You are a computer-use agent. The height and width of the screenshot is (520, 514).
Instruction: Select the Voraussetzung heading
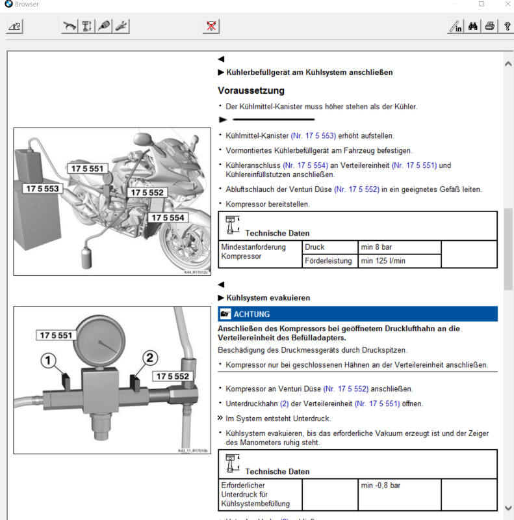click(x=251, y=90)
